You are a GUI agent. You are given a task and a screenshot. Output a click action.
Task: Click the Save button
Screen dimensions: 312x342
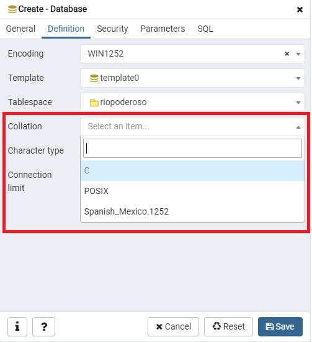[x=280, y=326]
